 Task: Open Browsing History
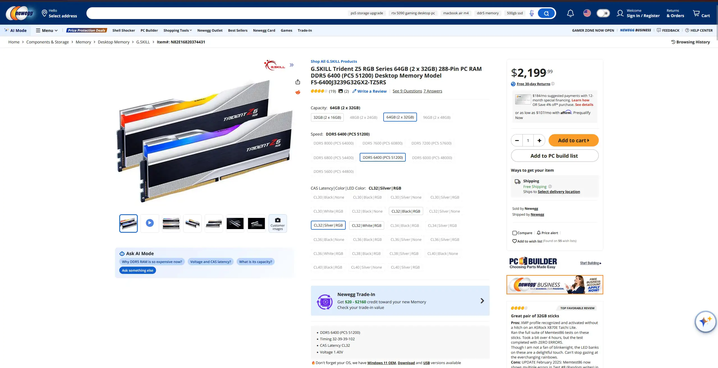(690, 42)
